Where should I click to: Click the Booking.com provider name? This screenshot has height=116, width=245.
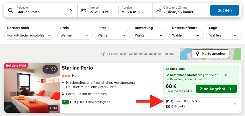click(x=175, y=69)
